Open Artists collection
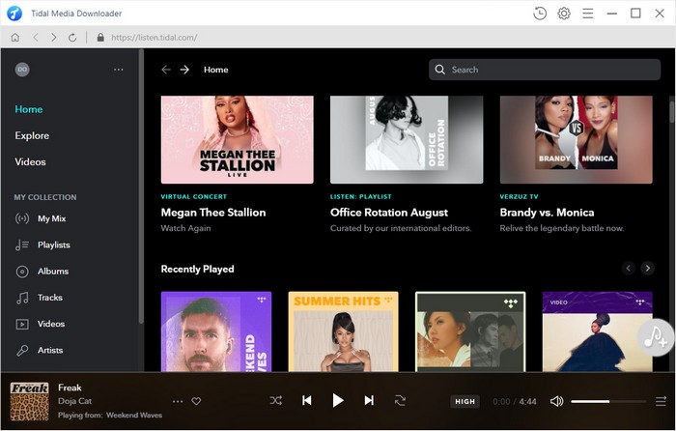The width and height of the screenshot is (676, 431). [50, 351]
